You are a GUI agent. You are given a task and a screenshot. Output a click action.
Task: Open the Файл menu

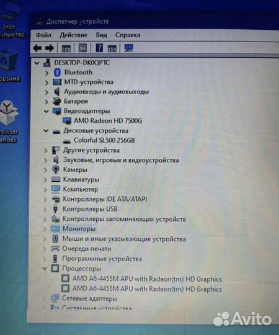click(x=43, y=35)
